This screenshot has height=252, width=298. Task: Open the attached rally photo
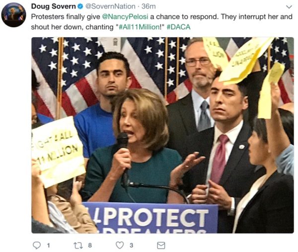coord(162,135)
